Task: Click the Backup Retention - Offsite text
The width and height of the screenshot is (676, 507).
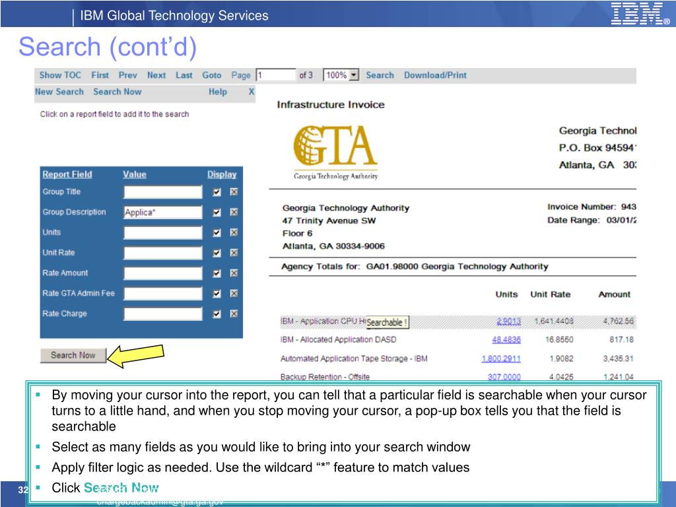Action: click(x=325, y=377)
